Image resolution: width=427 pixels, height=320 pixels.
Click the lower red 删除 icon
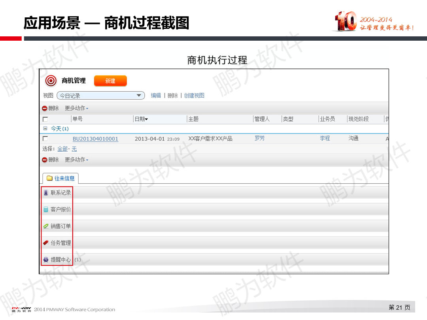(x=45, y=160)
